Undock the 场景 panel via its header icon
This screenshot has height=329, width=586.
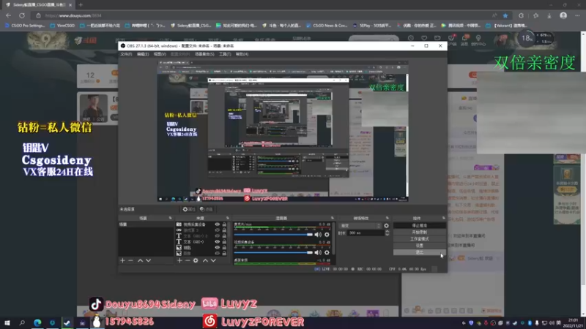point(171,218)
